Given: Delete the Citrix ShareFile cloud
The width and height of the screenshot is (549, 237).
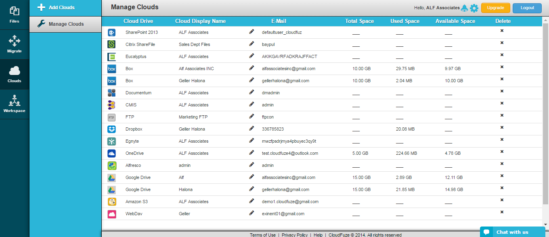Looking at the screenshot, I should tap(502, 43).
